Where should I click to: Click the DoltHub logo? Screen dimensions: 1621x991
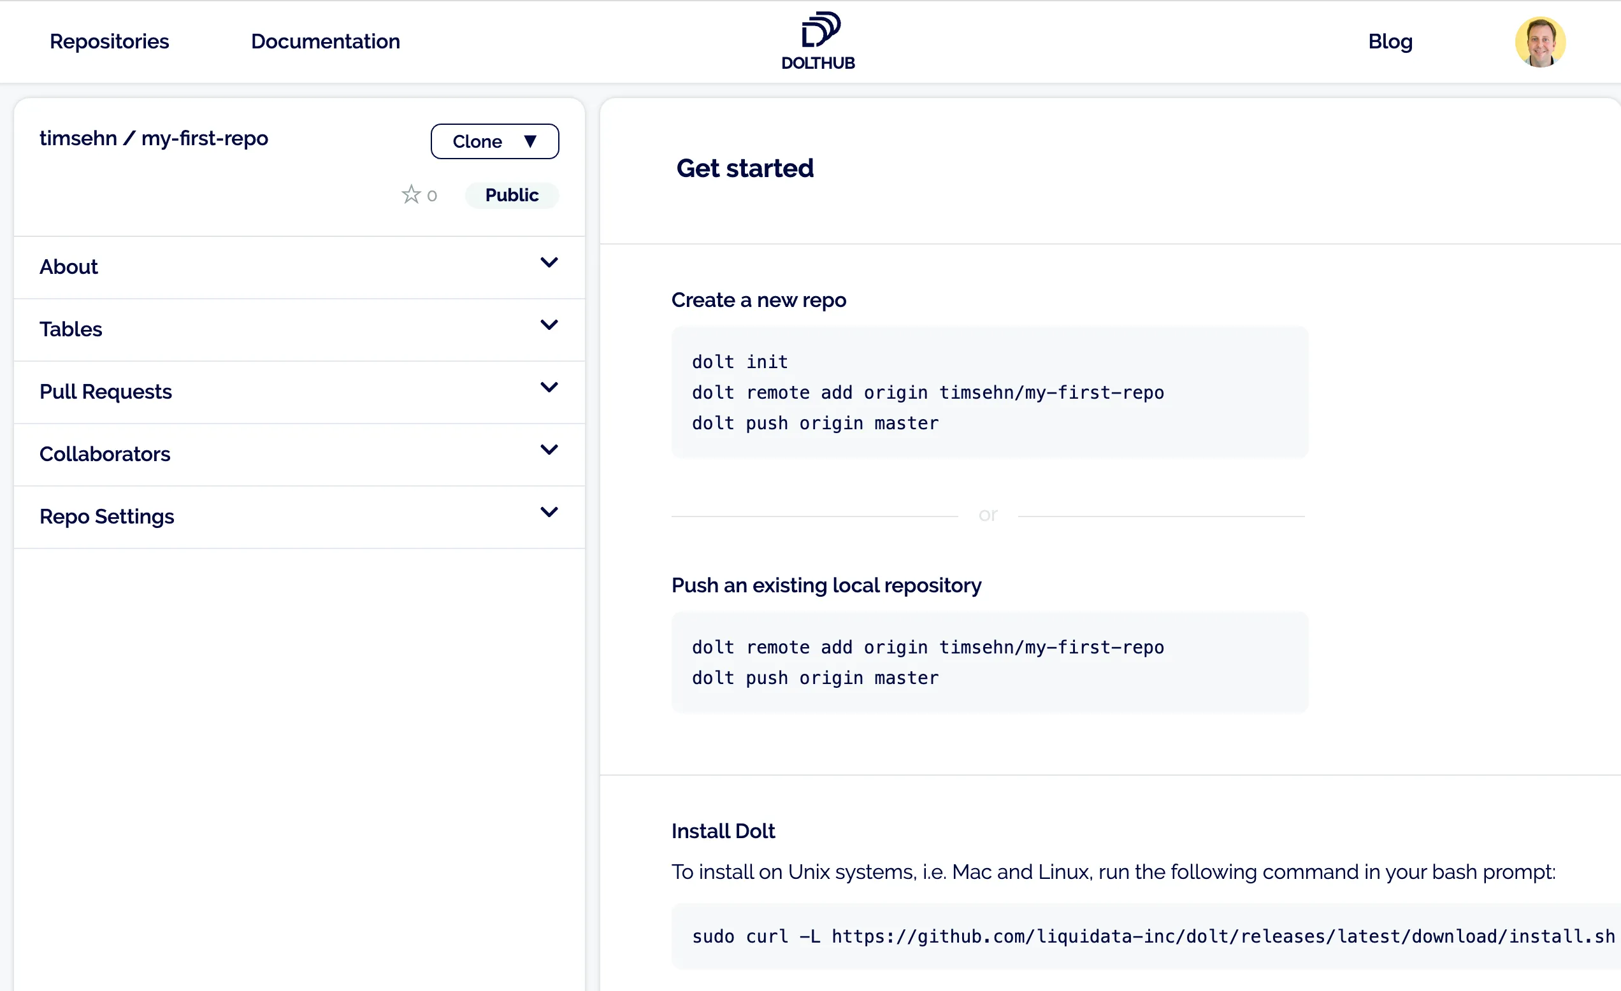point(818,39)
